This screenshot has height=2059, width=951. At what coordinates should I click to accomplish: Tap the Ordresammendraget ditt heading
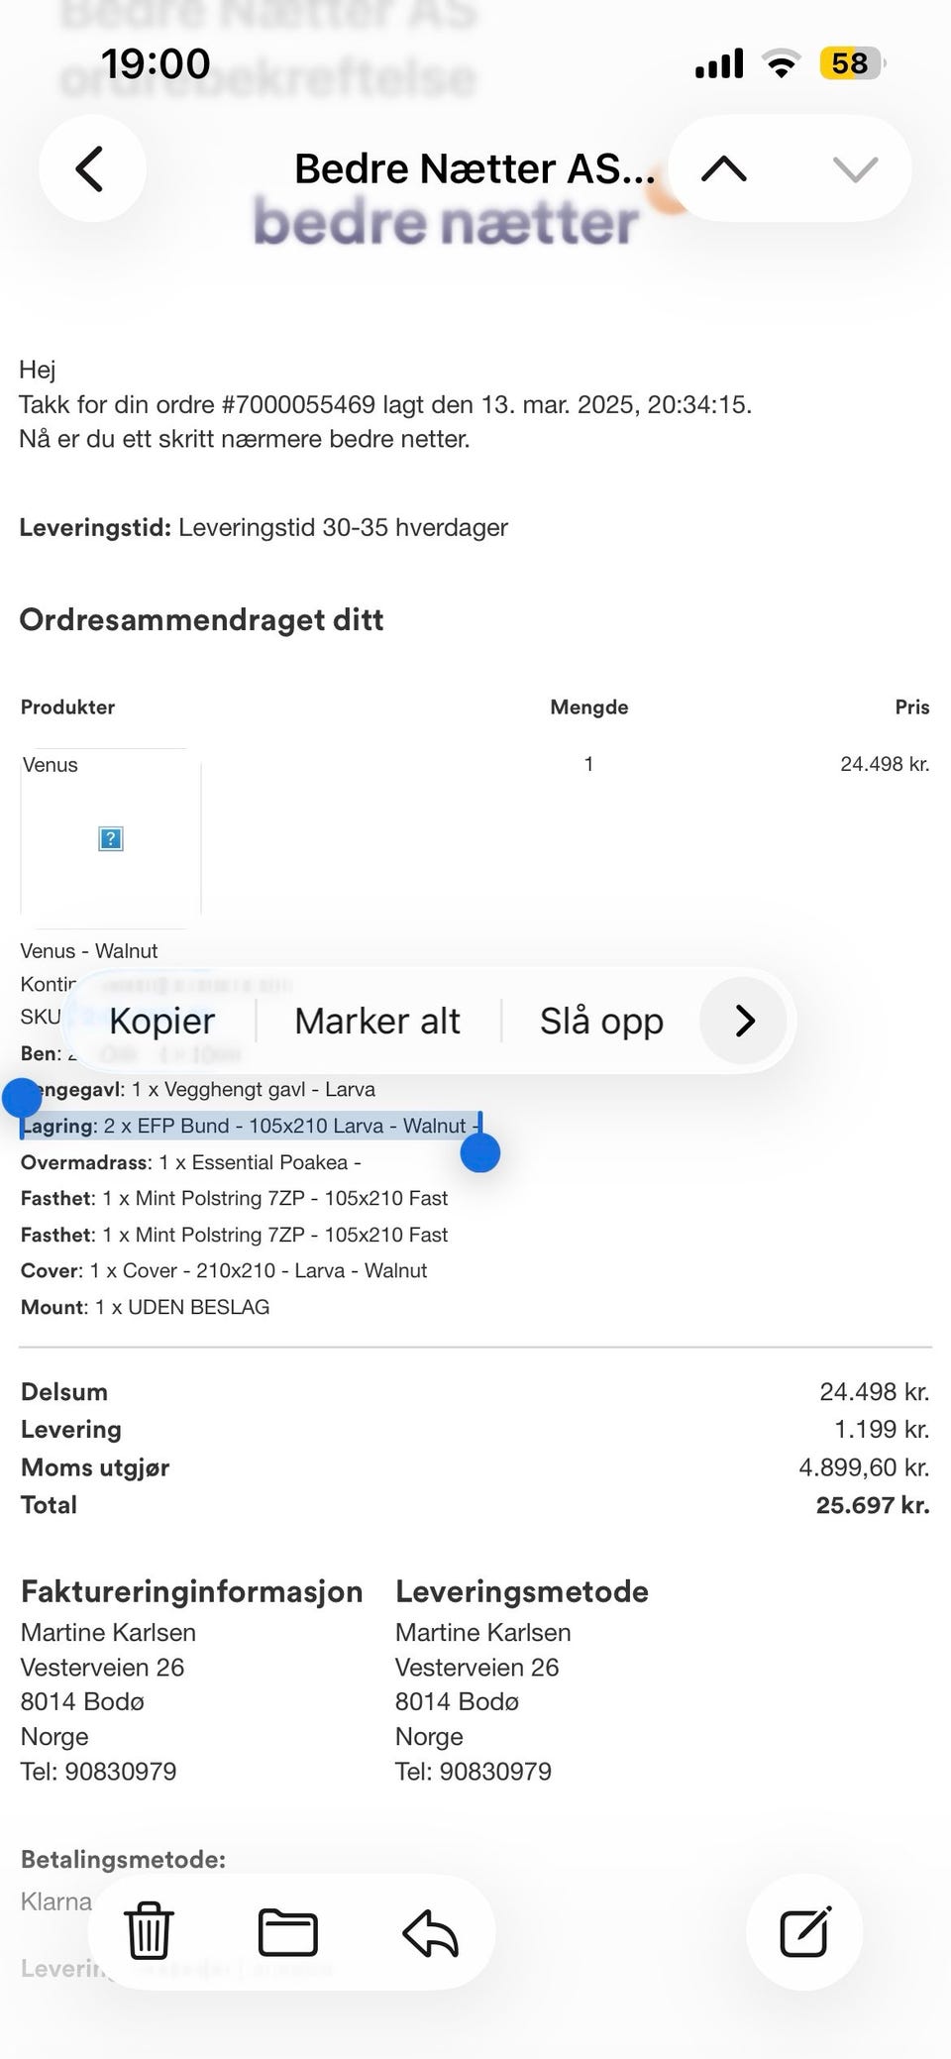(x=201, y=620)
